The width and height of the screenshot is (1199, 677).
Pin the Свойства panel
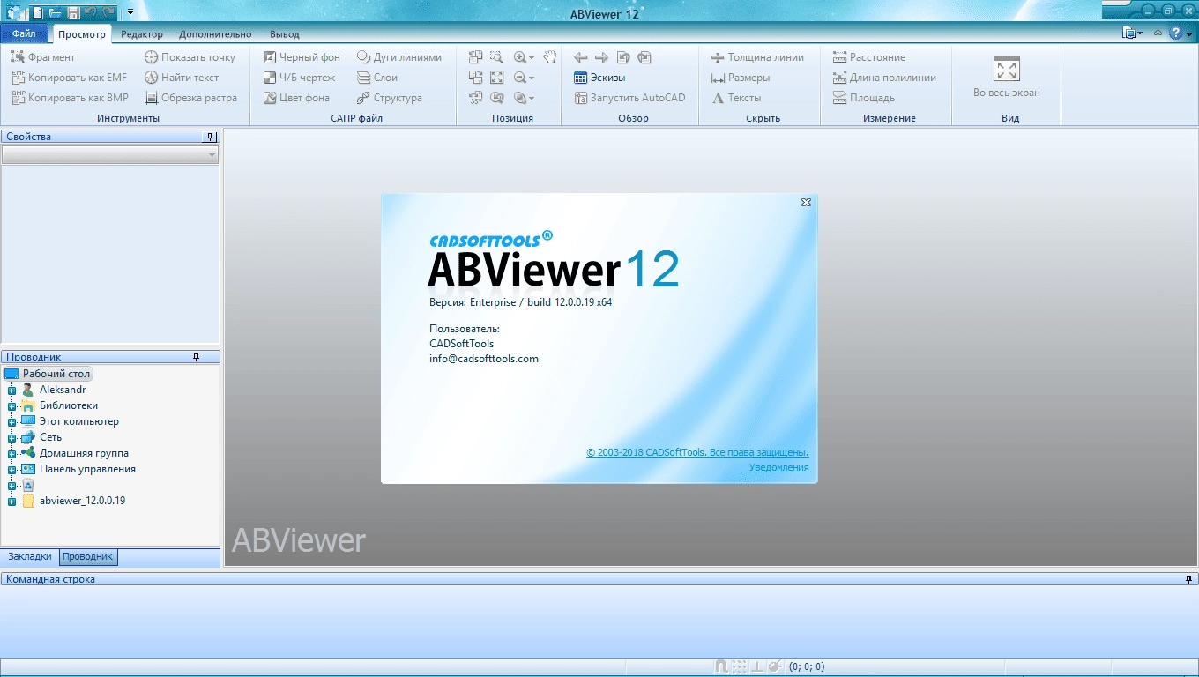coord(210,137)
